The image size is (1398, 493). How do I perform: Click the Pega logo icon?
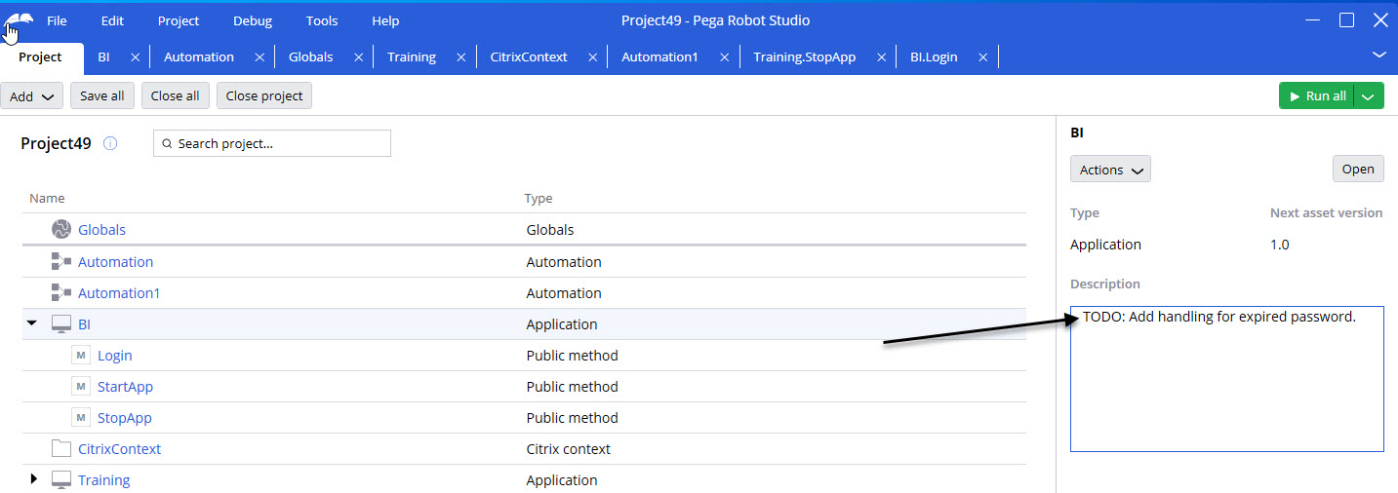18,21
